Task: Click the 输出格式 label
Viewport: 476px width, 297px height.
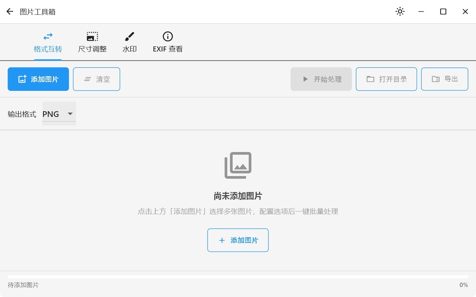Action: pos(22,114)
